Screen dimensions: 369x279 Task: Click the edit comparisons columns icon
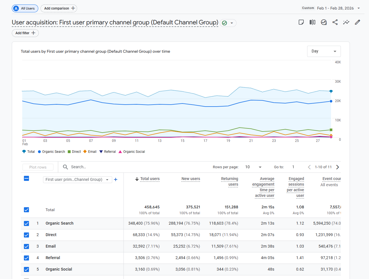[x=312, y=22]
